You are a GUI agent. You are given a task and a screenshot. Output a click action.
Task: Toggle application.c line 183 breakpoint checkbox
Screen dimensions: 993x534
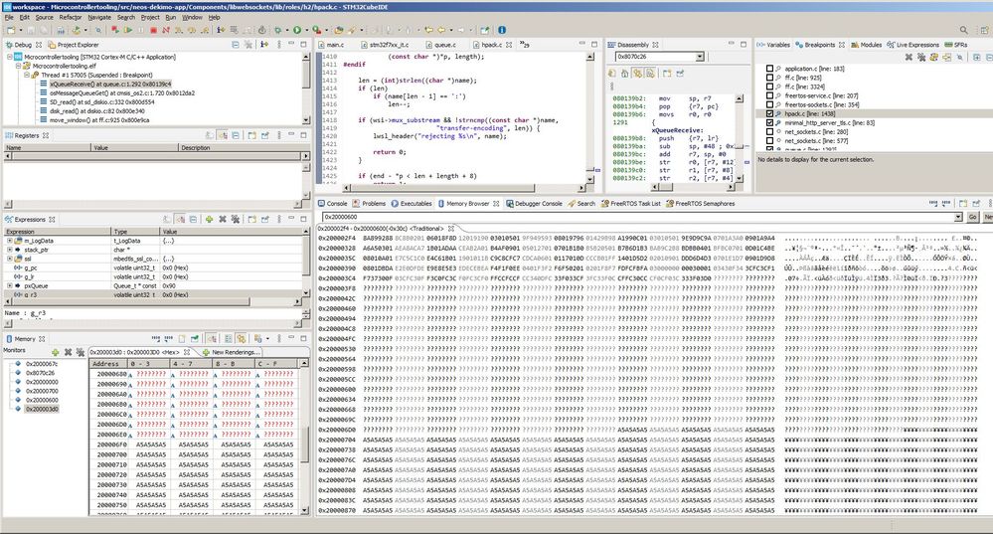[x=770, y=69]
